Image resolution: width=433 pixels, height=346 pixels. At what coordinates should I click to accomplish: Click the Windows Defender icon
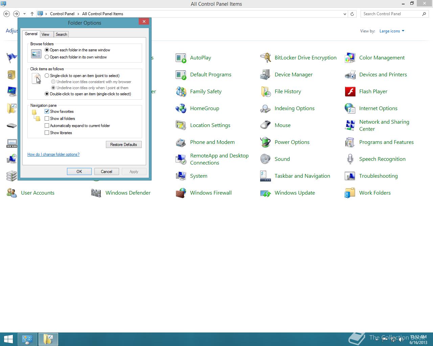pos(96,193)
